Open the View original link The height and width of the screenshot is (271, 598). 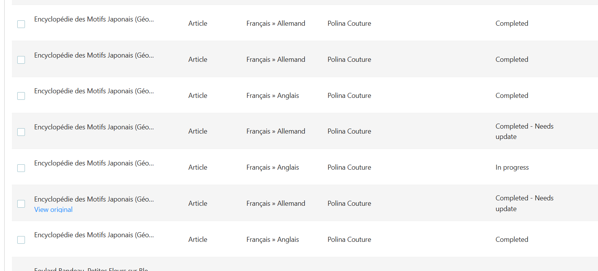pos(53,210)
